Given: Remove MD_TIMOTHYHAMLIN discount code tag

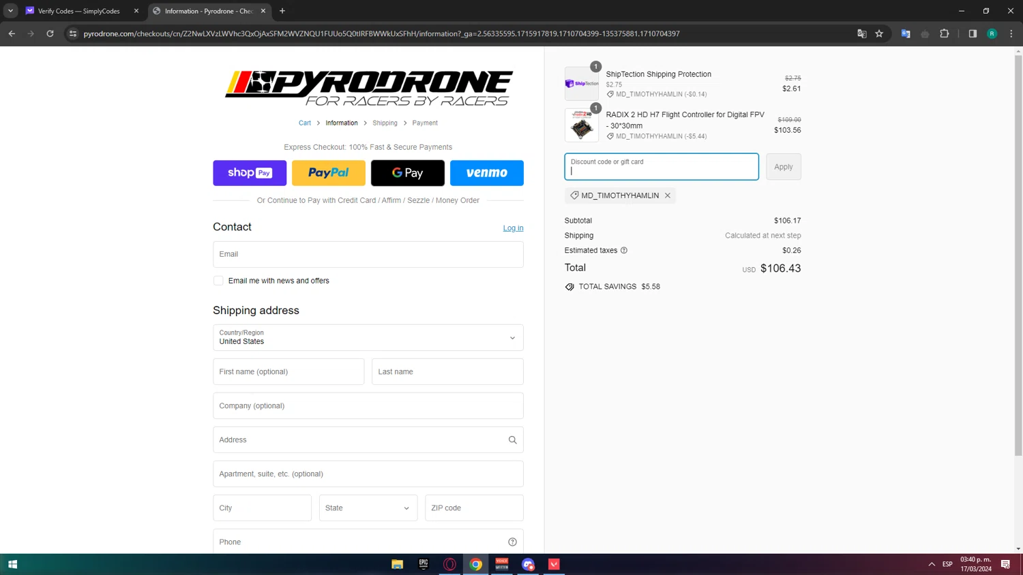Looking at the screenshot, I should tap(668, 196).
